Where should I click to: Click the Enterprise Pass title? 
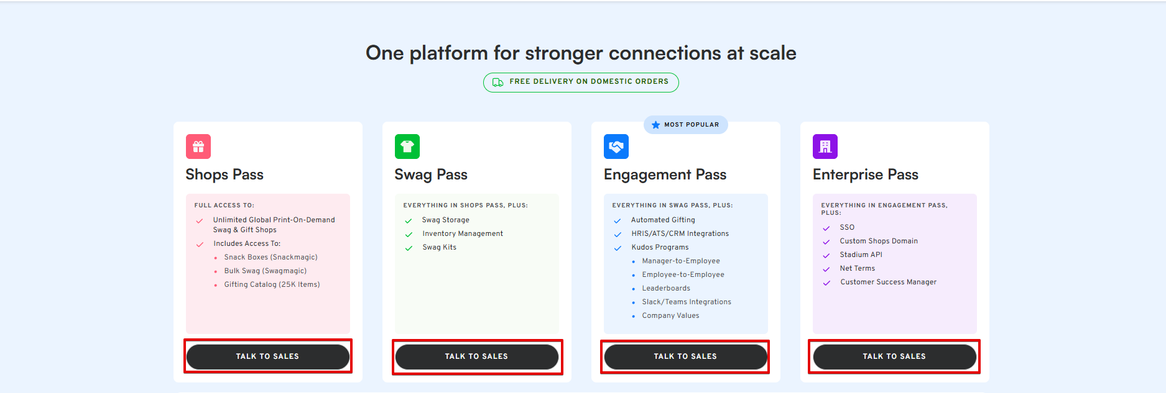[x=866, y=174]
